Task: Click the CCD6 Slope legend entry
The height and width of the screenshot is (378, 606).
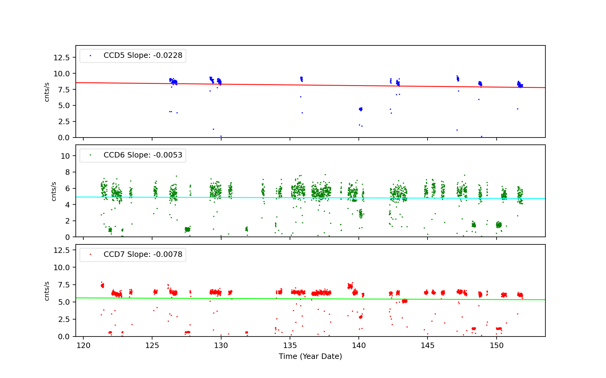Action: (143, 155)
